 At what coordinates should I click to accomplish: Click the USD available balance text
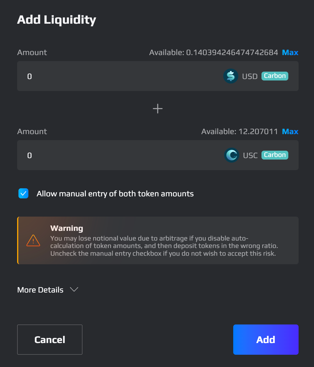[214, 53]
